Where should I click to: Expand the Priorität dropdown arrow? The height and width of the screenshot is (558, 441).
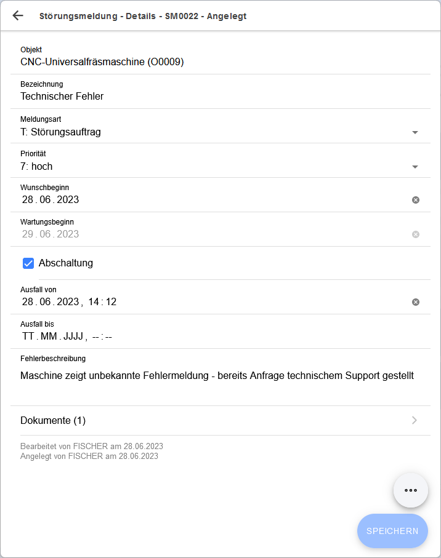tap(415, 167)
